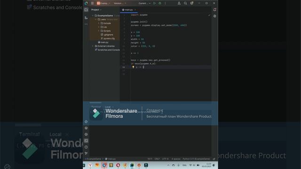301x169 pixels.
Task: Open the Version control dropdown
Action: tap(120, 3)
